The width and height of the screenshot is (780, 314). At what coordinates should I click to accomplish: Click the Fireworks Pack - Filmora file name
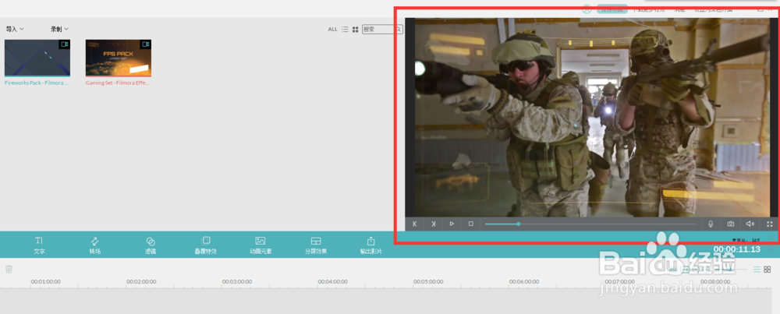tap(37, 83)
